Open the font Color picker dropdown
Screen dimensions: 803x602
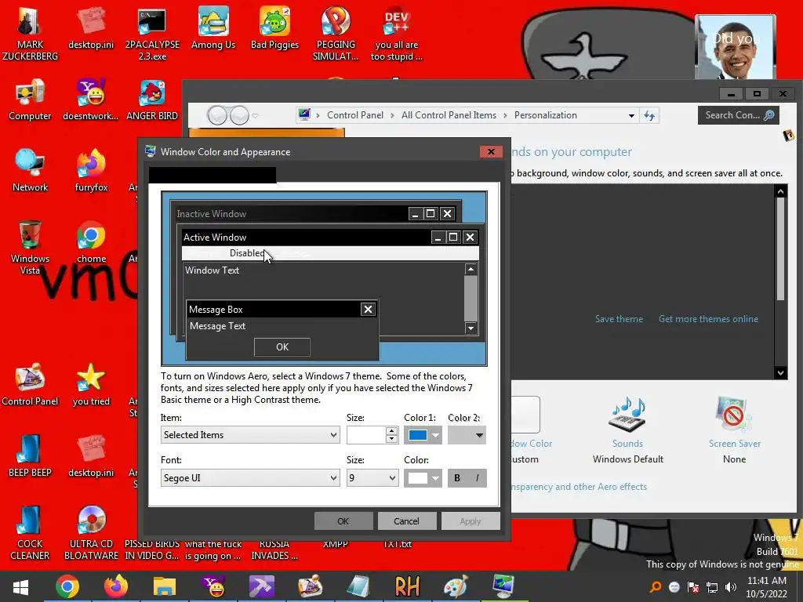[423, 478]
